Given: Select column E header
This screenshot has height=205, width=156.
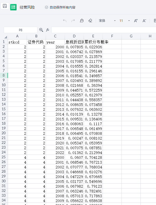Looking at the screenshot, I should tap(93, 36).
